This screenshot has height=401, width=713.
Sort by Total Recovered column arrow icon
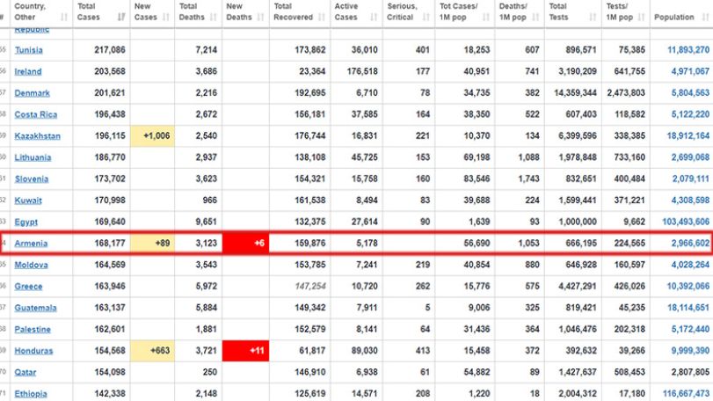(322, 18)
